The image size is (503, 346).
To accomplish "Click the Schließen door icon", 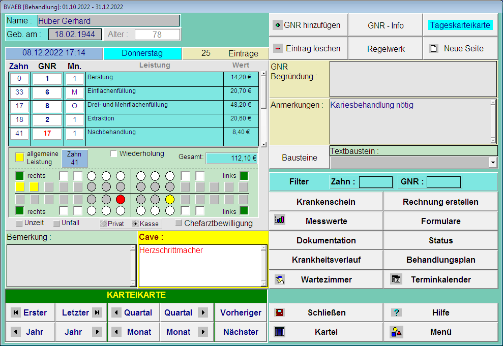I will [279, 312].
